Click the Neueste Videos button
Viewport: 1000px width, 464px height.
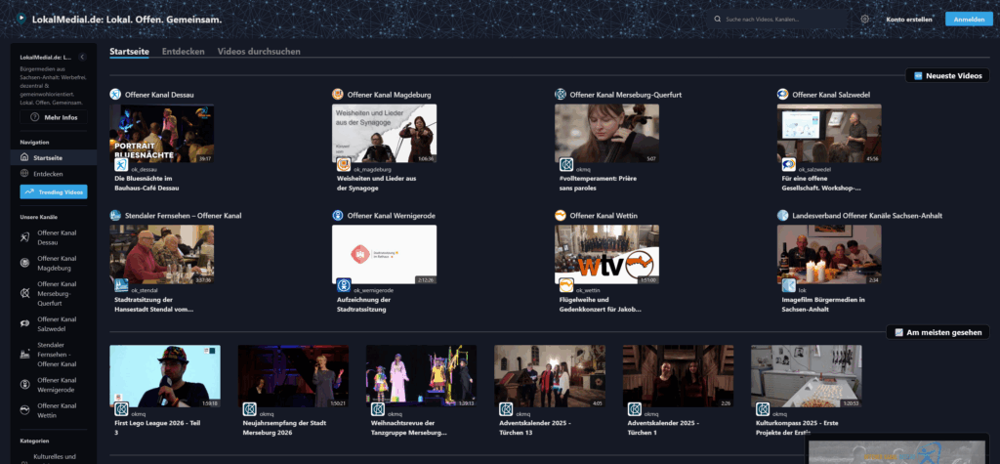point(947,75)
